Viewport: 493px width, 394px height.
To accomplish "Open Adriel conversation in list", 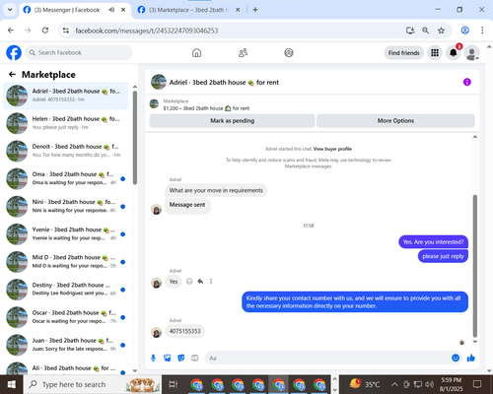I will click(x=66, y=96).
